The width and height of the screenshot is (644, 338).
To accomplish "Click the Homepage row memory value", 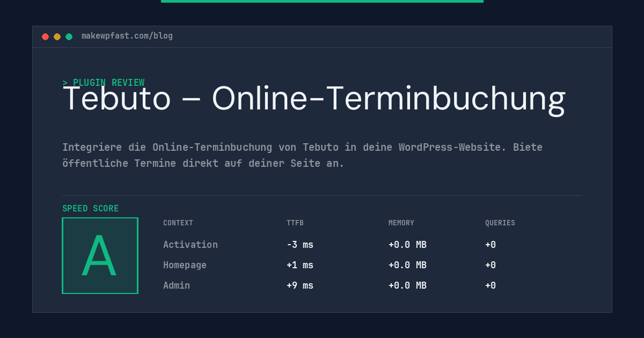I will [x=407, y=265].
